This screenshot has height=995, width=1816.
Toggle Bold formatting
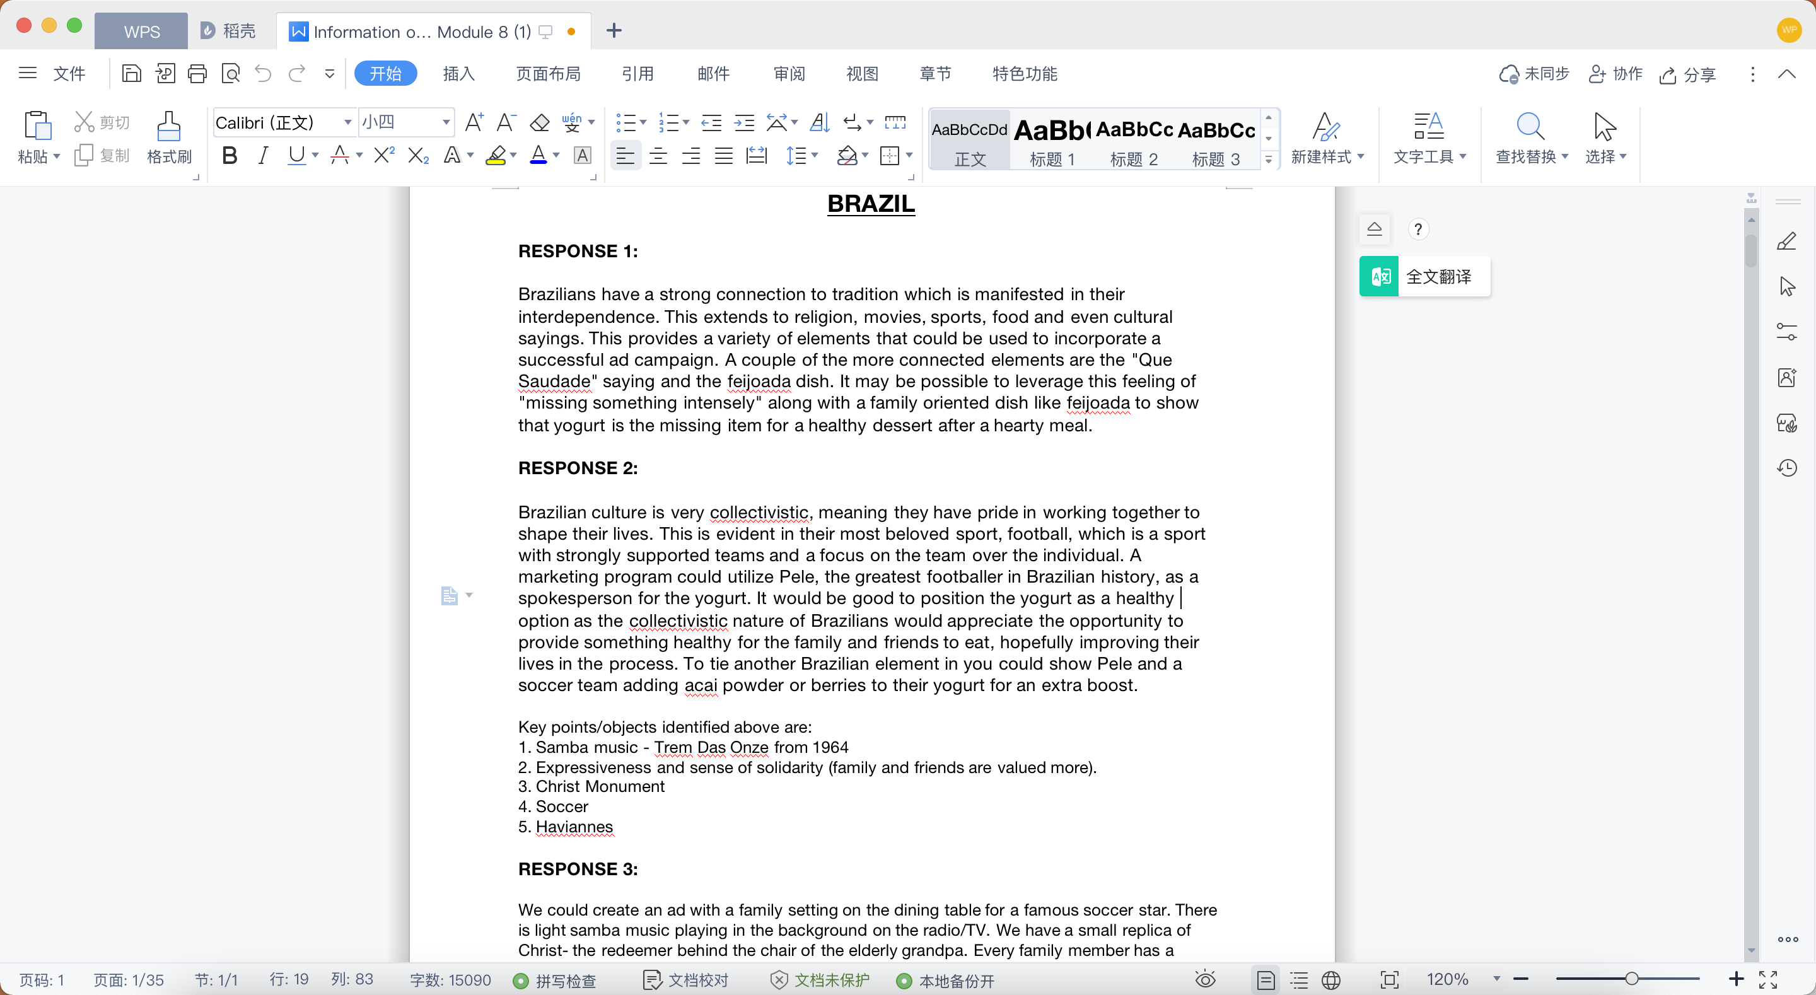tap(230, 155)
